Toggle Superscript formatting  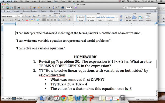click(19, 20)
